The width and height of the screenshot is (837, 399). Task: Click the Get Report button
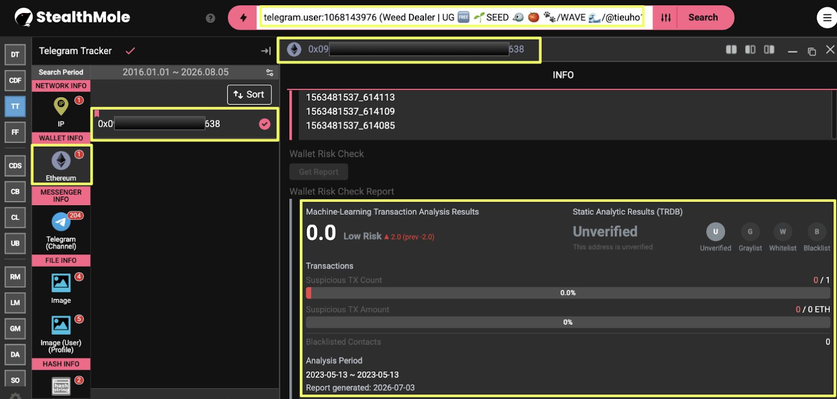319,172
